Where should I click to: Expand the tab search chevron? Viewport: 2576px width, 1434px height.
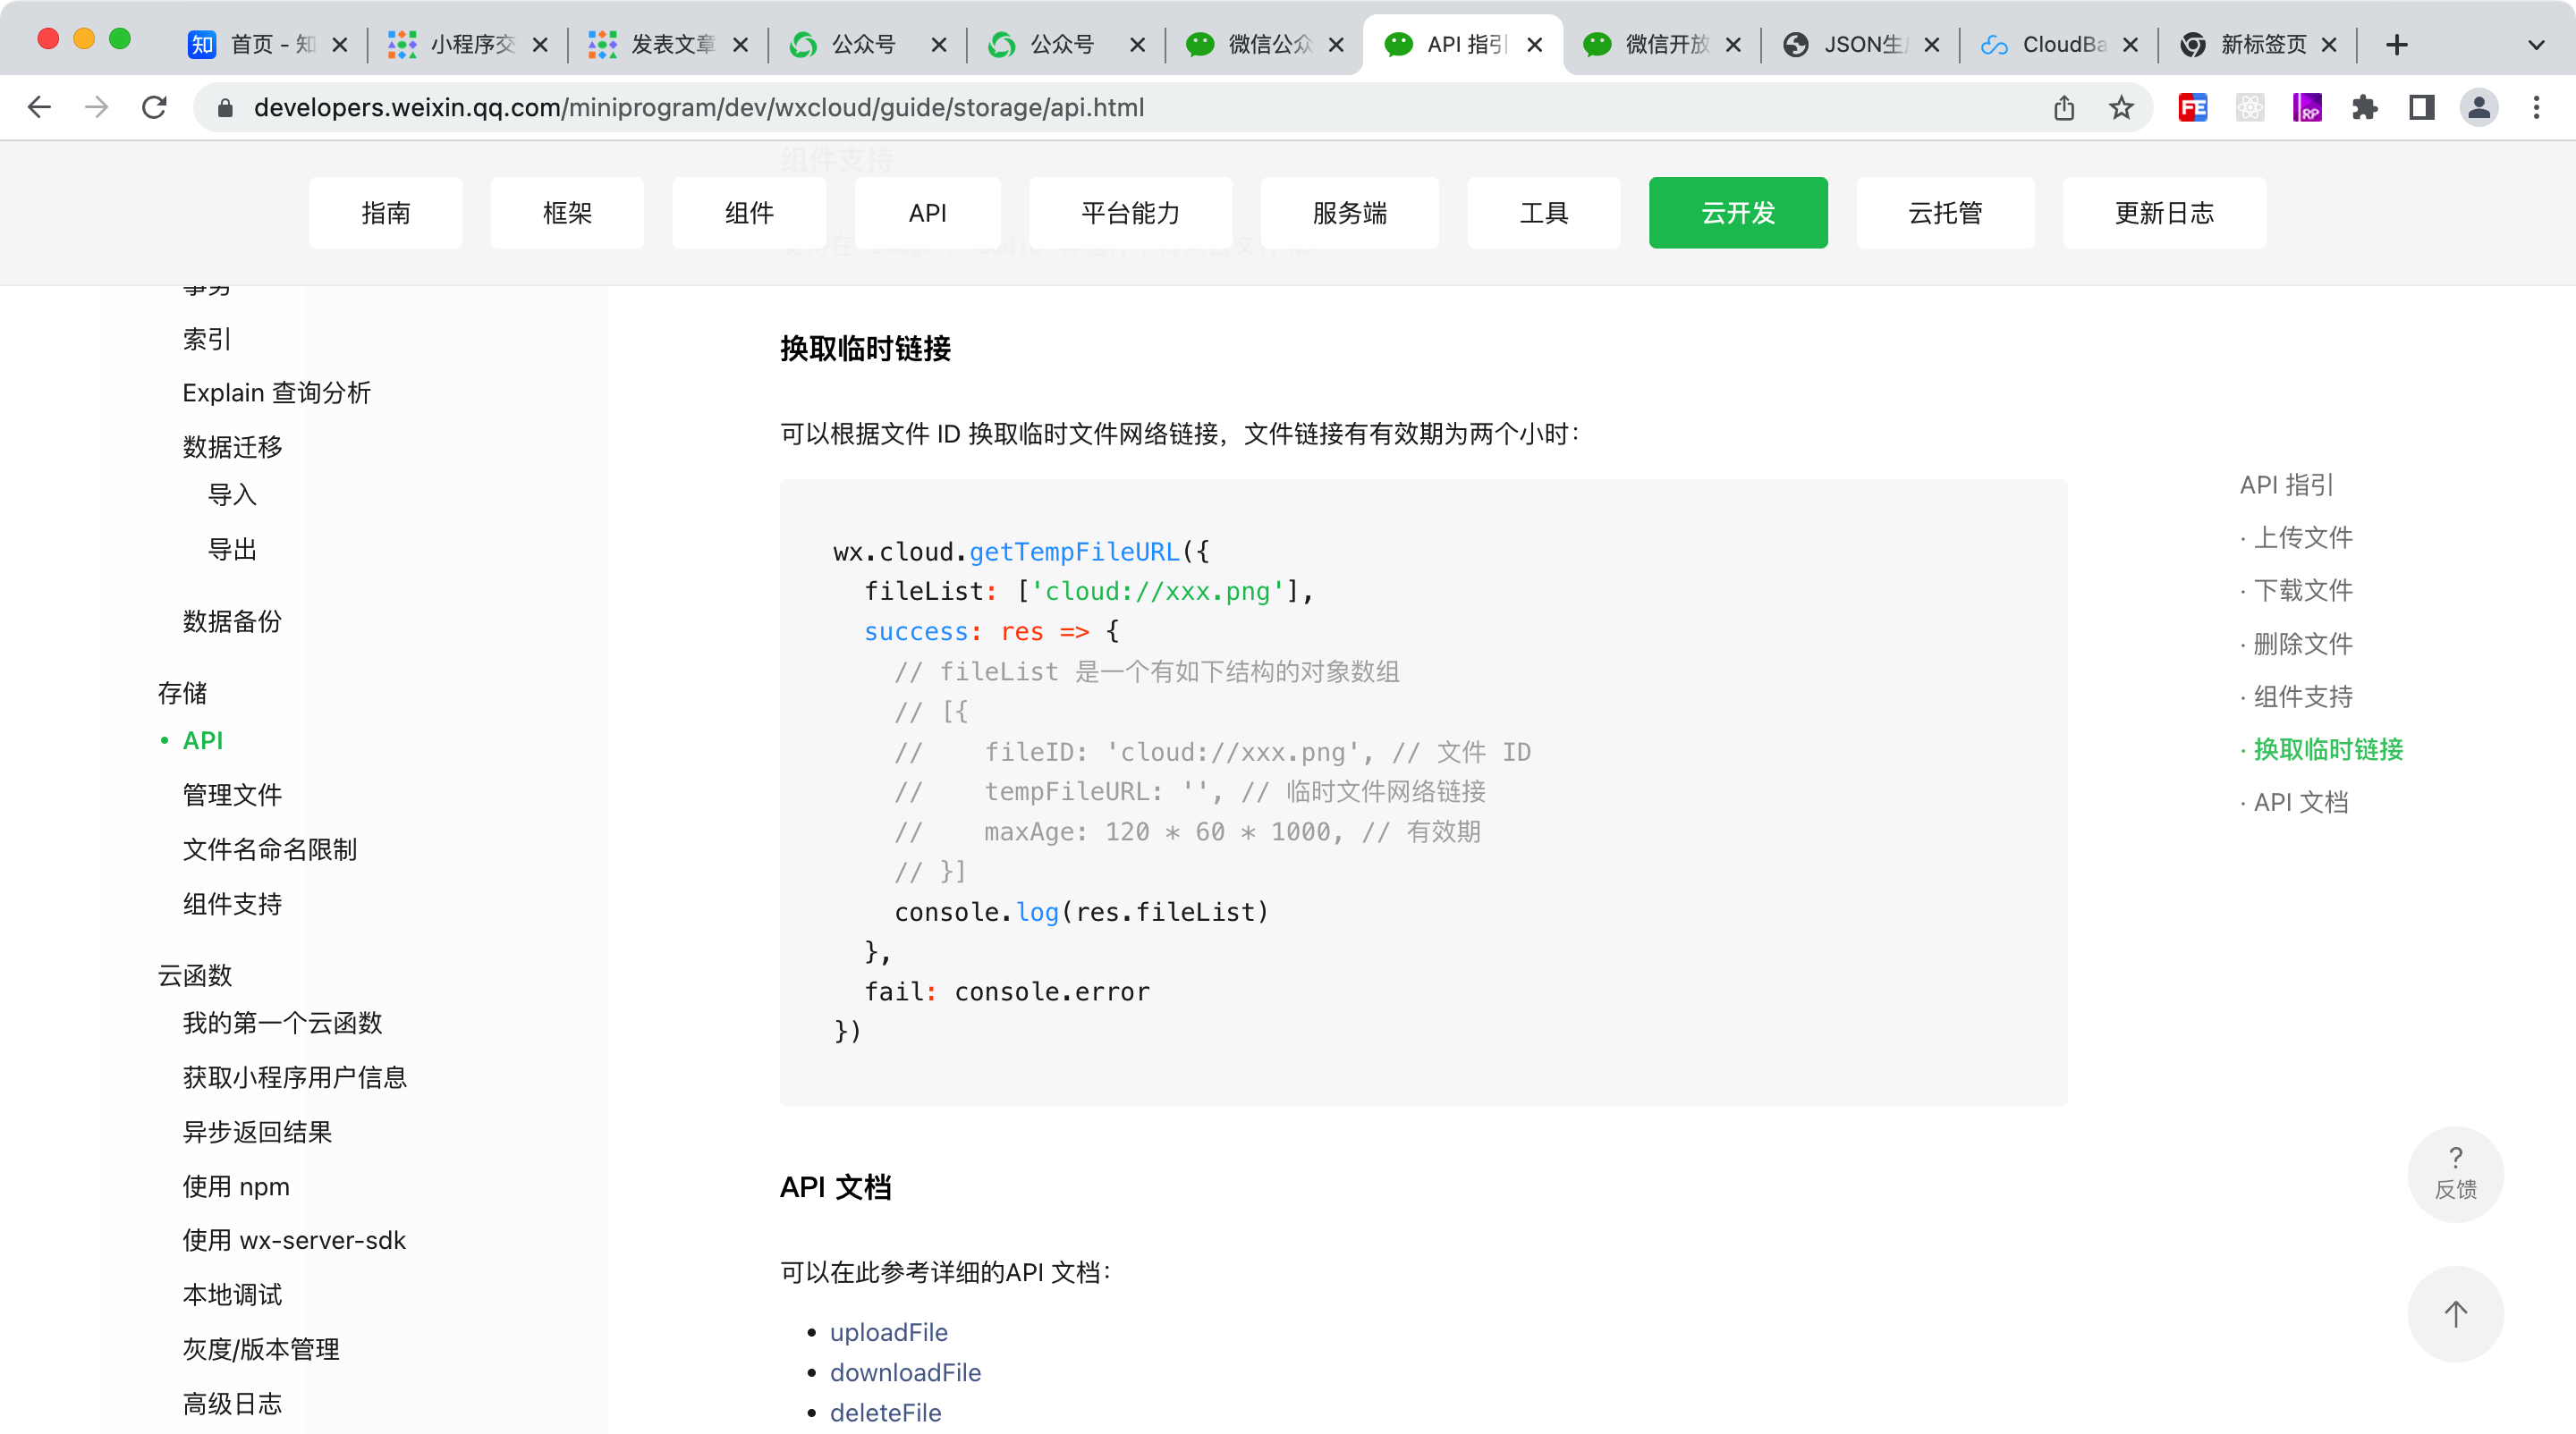2536,44
